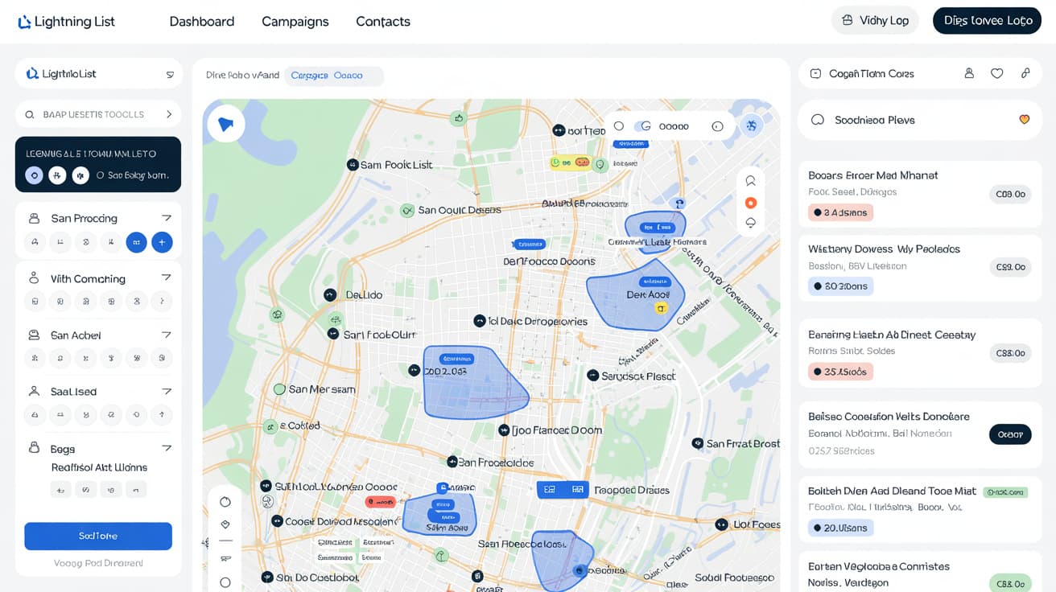Open the LightnioList sidebar dropdown
Screen dimensions: 1056x592
pyautogui.click(x=170, y=74)
